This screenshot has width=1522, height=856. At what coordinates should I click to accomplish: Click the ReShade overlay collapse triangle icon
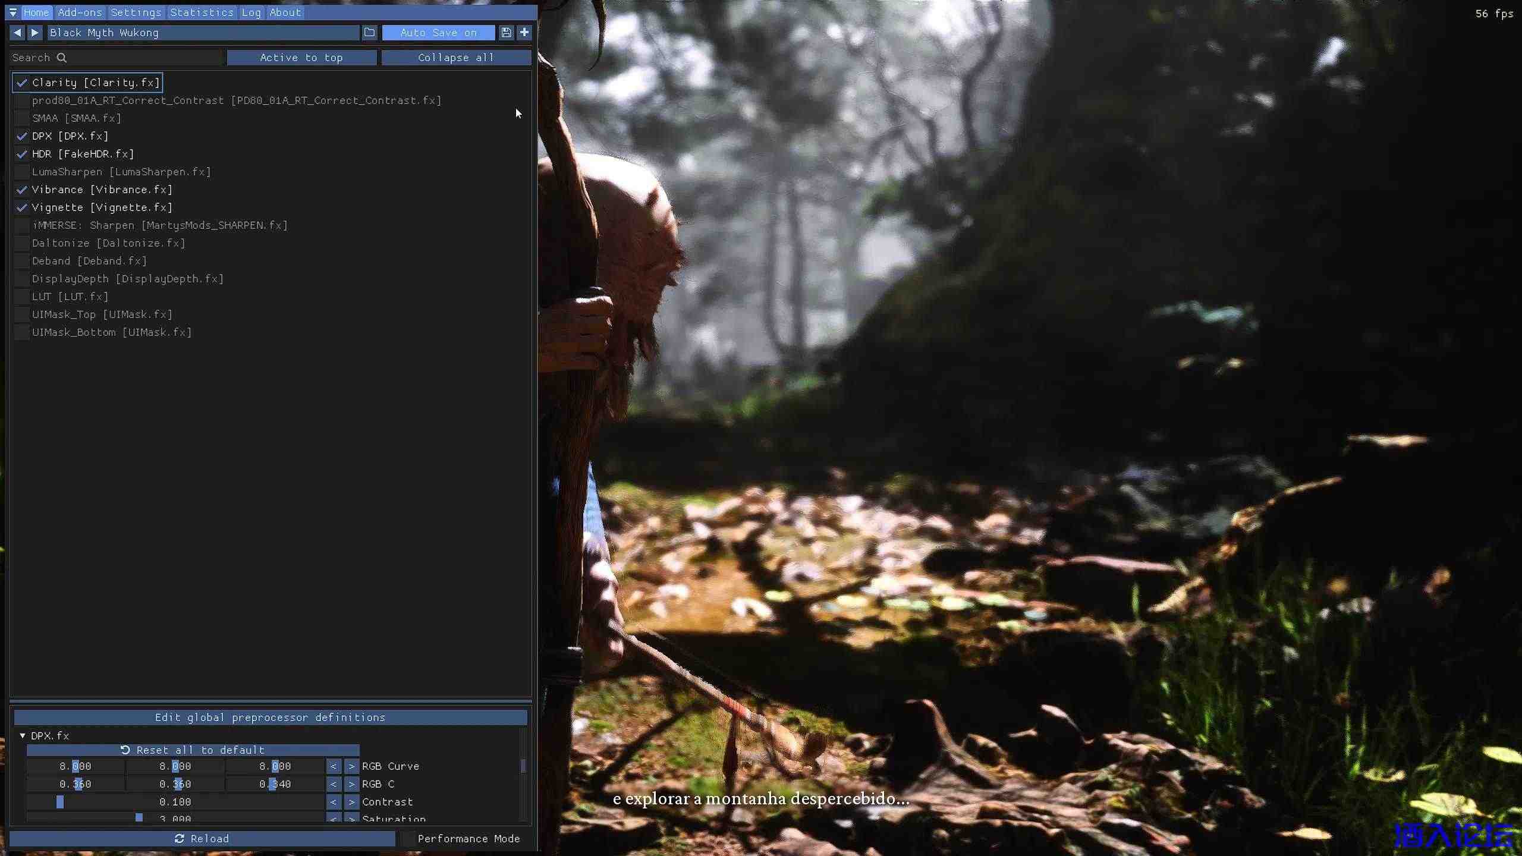[x=13, y=12]
